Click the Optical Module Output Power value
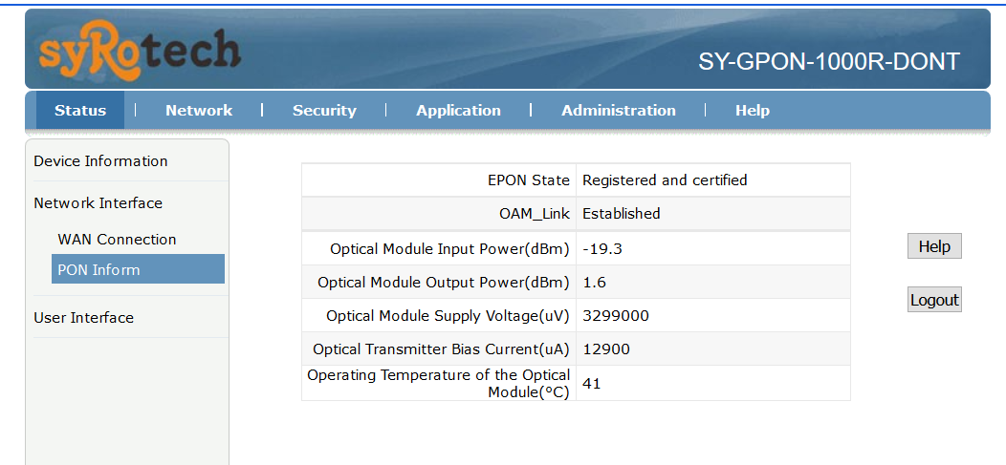This screenshot has height=465, width=1006. tap(594, 283)
